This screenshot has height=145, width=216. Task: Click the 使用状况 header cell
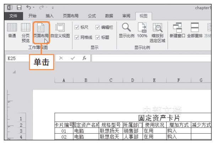pos(155,125)
